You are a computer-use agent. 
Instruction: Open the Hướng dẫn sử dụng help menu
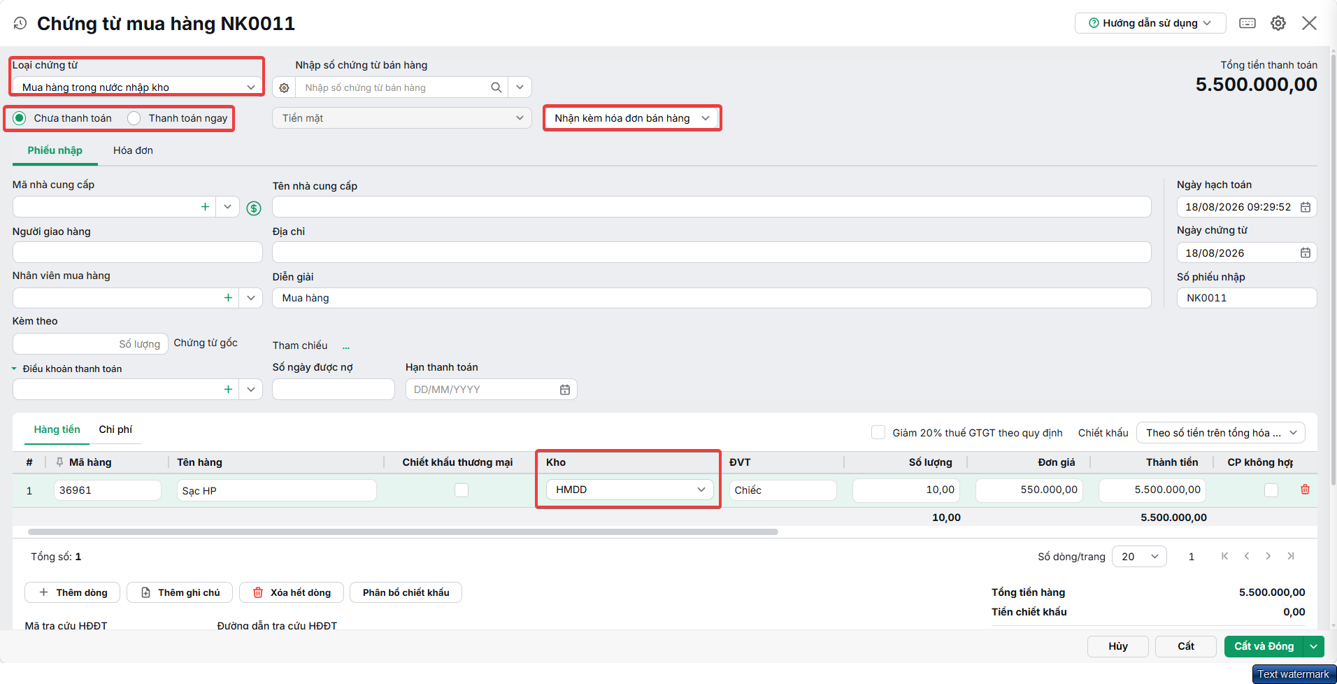click(x=1150, y=23)
